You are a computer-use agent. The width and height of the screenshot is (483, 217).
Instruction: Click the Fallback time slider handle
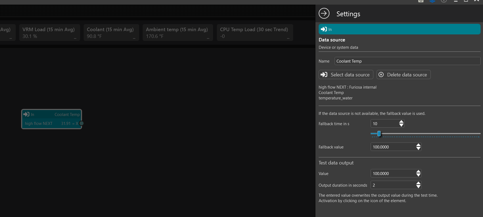(379, 134)
